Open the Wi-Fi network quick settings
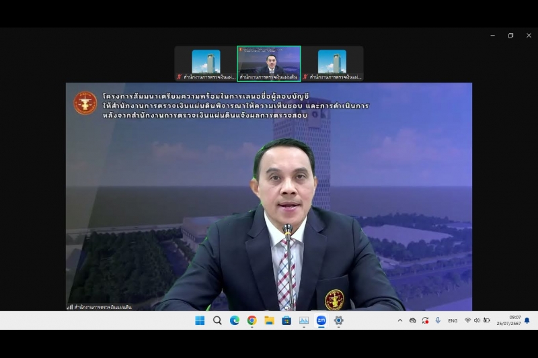 click(467, 320)
